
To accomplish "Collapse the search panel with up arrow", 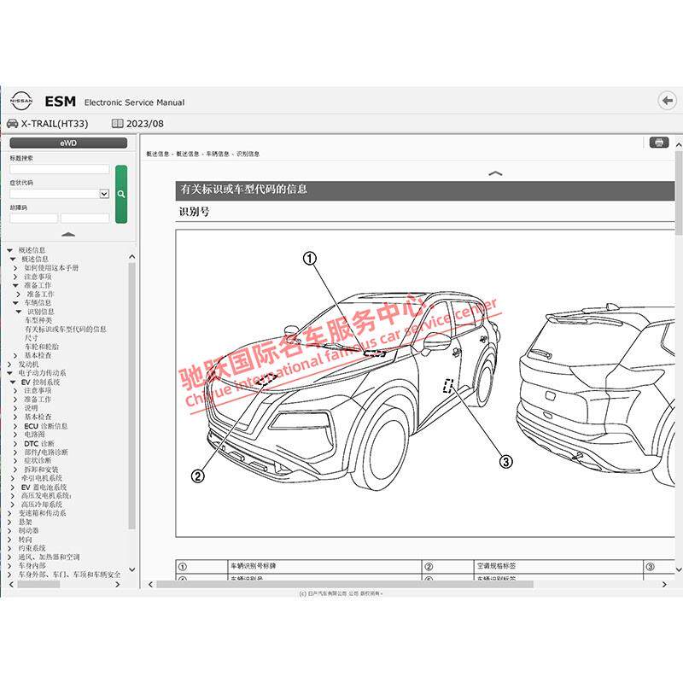I will [68, 234].
